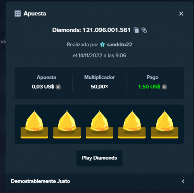Click the 50,00× multiplier value
This screenshot has height=193, width=194.
(x=99, y=87)
